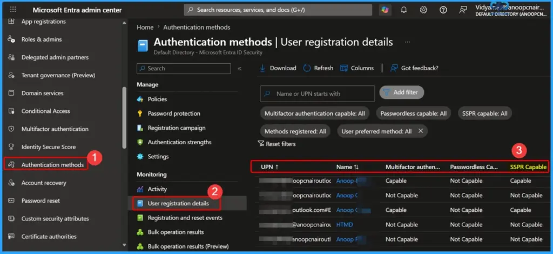Sort by Name column header
The width and height of the screenshot is (553, 254).
(x=347, y=167)
